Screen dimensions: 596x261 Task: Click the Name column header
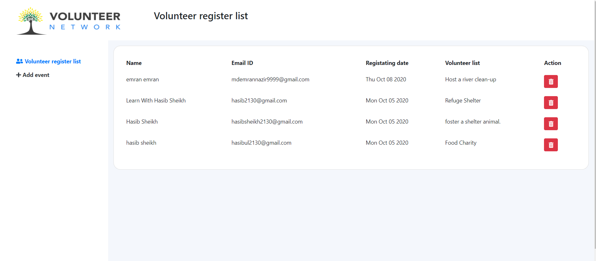tap(134, 63)
